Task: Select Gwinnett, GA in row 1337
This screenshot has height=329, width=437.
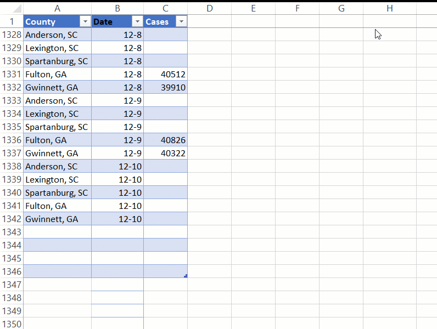Action: (58, 153)
